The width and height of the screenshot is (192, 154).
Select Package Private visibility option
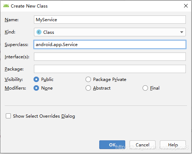88,80
